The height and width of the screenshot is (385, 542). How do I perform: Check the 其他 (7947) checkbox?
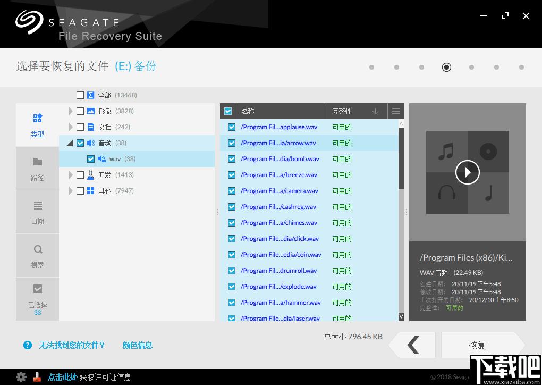80,190
